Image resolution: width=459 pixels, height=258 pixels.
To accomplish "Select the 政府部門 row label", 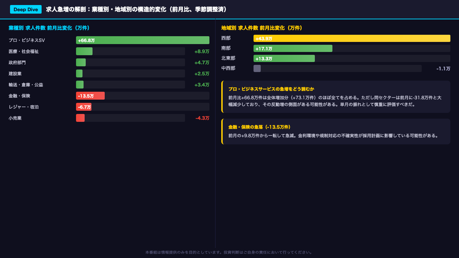I will (17, 62).
